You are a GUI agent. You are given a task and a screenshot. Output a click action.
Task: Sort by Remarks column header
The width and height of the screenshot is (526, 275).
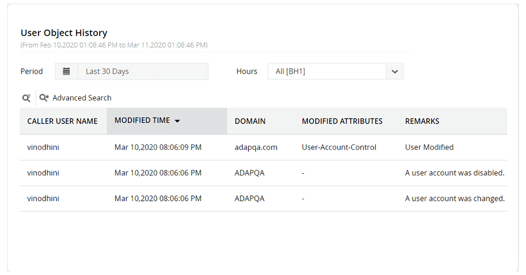pos(422,121)
